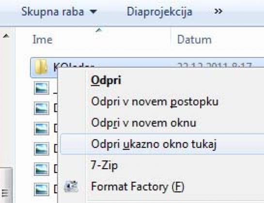Select the third image file icon

point(42,128)
